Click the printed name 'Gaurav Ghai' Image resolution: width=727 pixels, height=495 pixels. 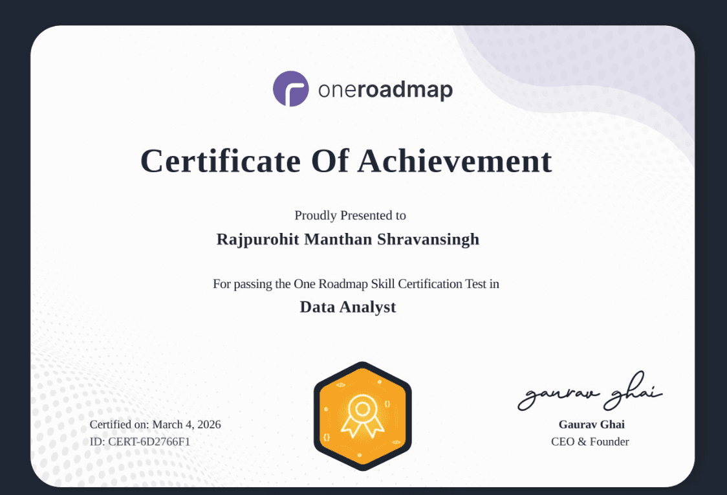tap(592, 424)
